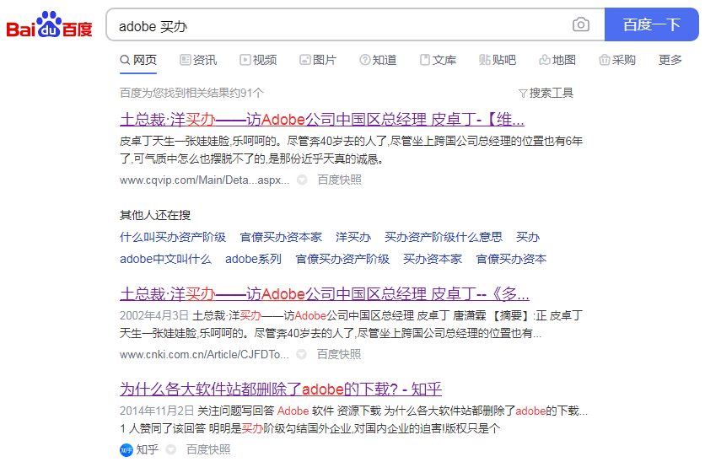Screen dimensions: 705x462
Task: Switch to the 资讯 tab
Action: [x=198, y=60]
